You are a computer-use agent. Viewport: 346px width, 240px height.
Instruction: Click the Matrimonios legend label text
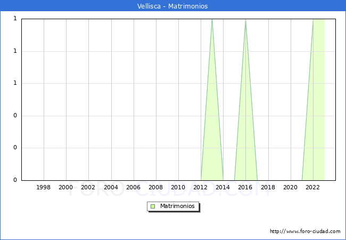pyautogui.click(x=178, y=206)
